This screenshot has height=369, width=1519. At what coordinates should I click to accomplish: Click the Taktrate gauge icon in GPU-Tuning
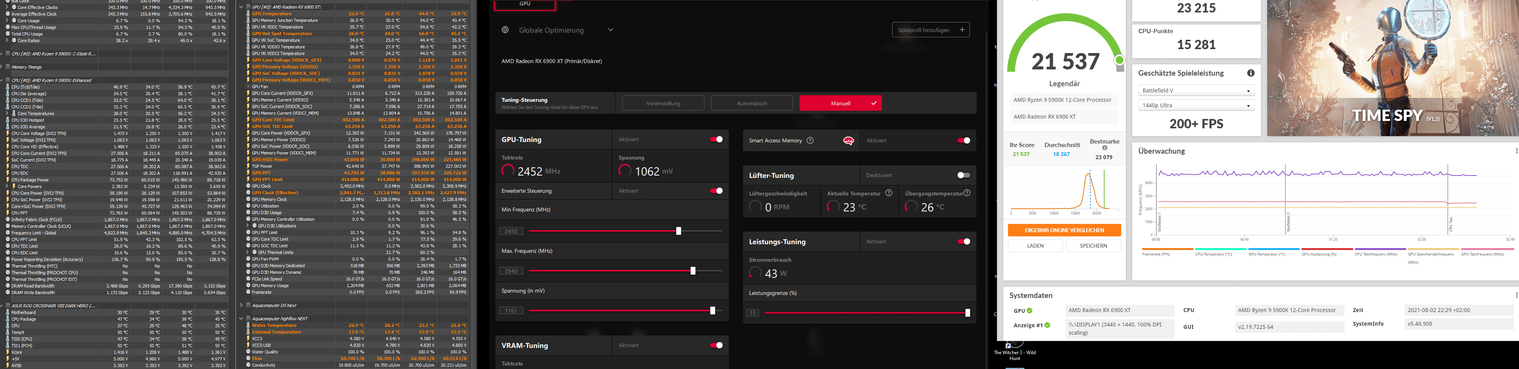(x=508, y=171)
